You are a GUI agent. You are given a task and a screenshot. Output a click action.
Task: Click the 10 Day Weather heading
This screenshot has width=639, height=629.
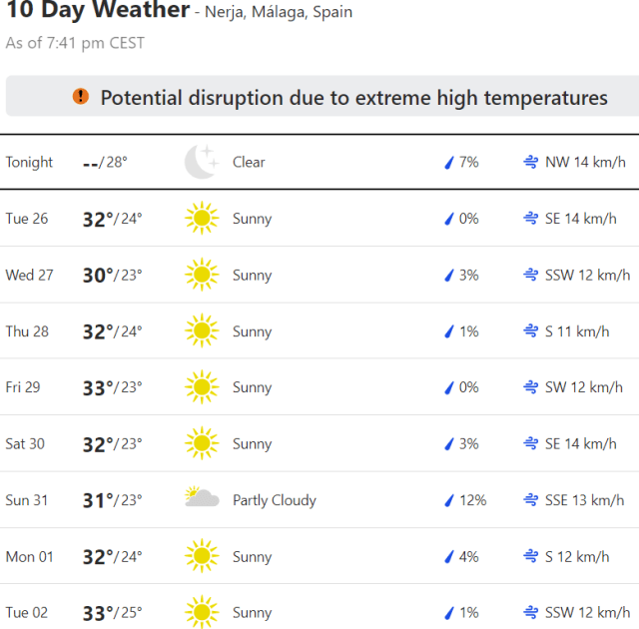(98, 11)
